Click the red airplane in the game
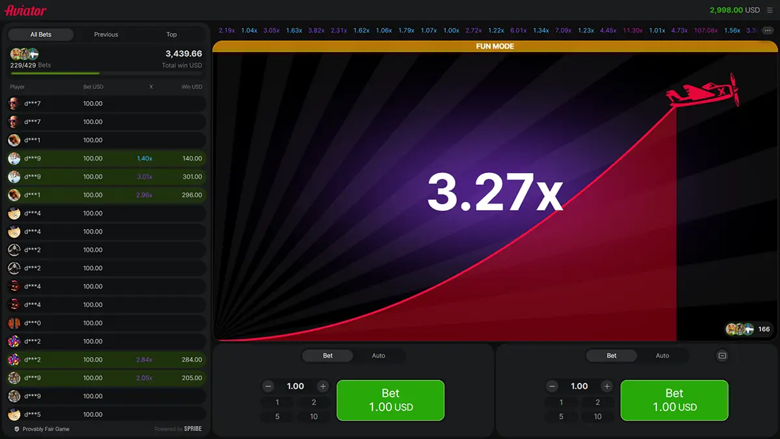The width and height of the screenshot is (780, 439). pos(703,92)
